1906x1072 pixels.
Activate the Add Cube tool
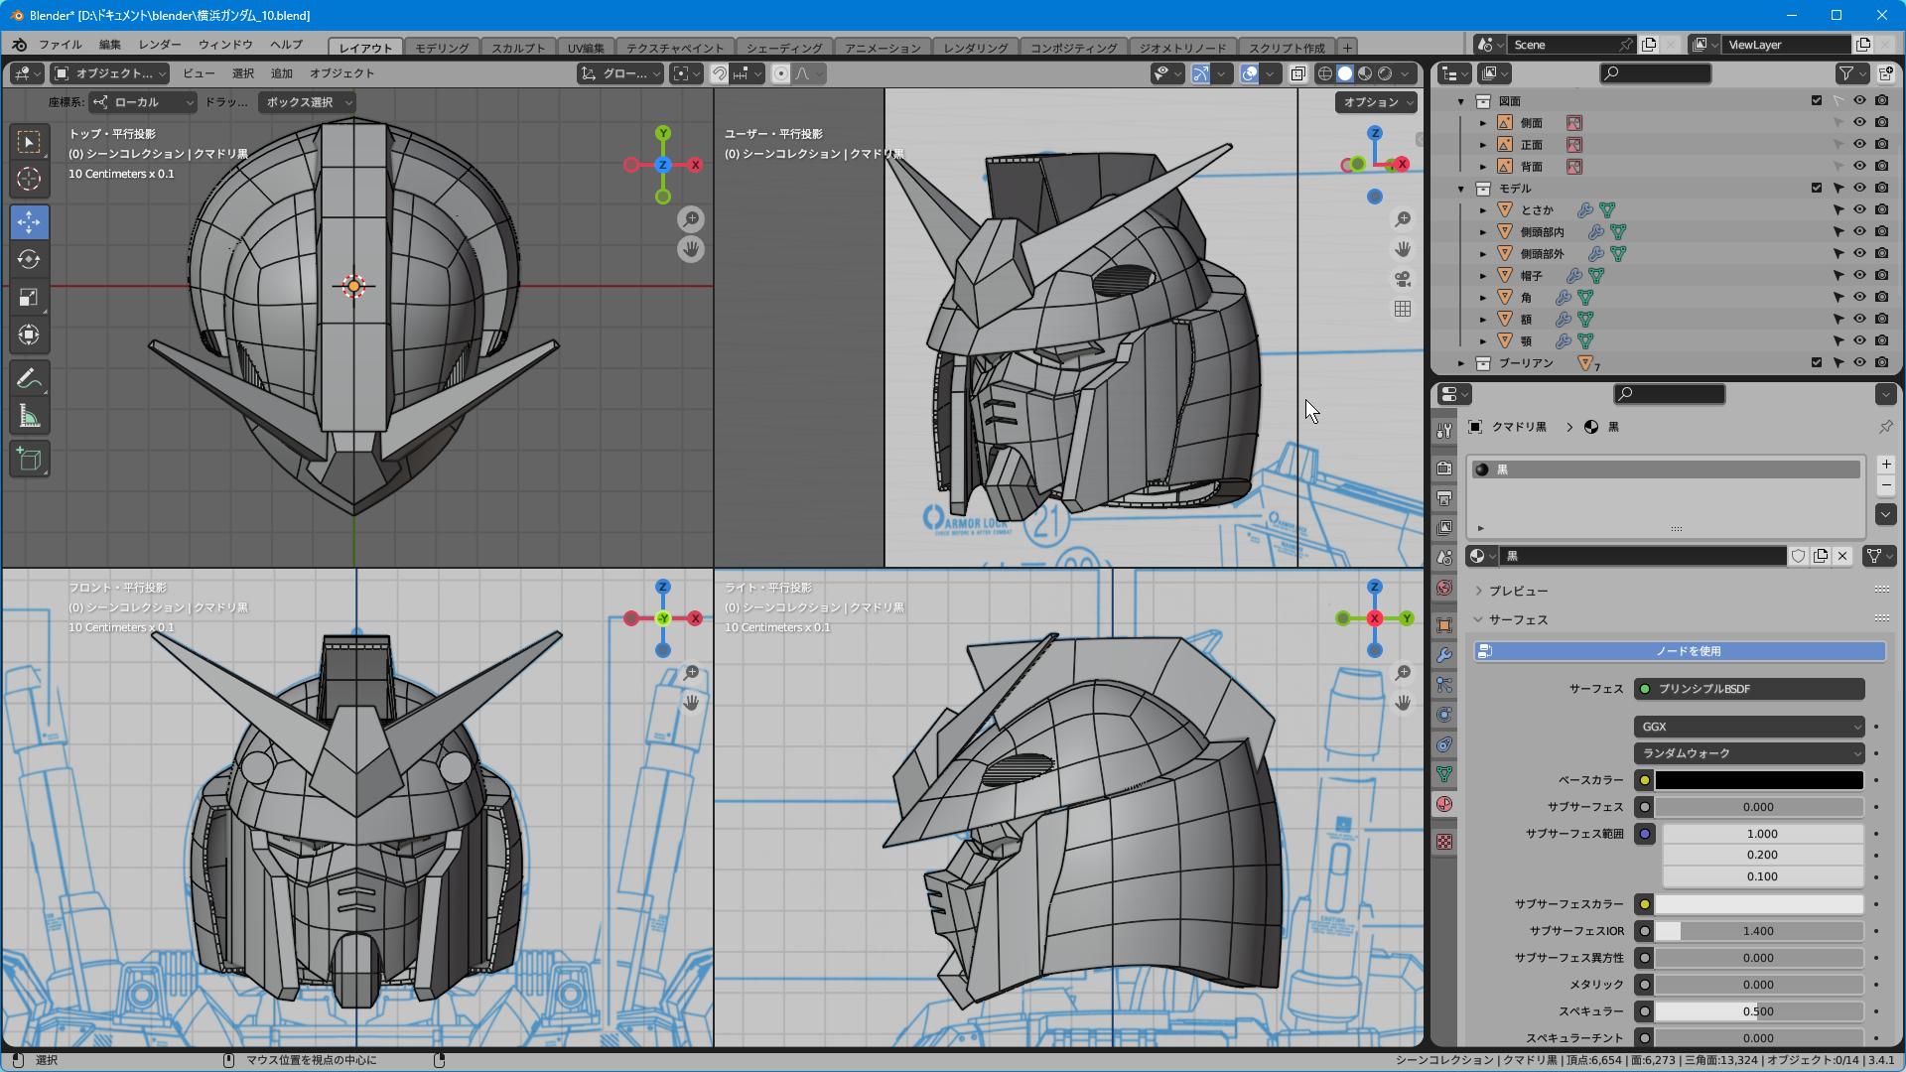pyautogui.click(x=29, y=460)
